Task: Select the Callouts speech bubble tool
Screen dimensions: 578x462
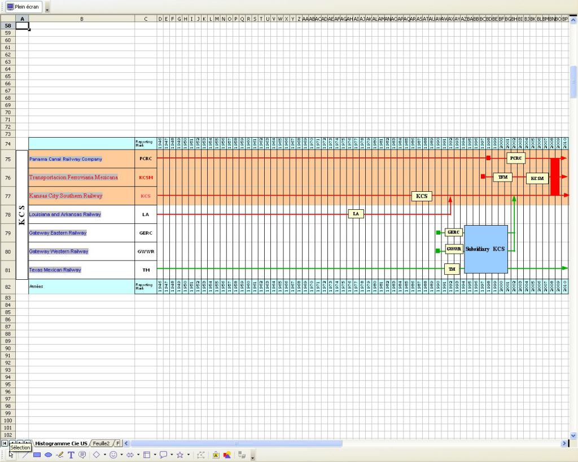Action: pos(82,455)
